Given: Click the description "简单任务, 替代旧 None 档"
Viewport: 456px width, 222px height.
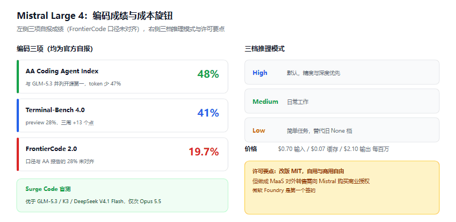Looking at the screenshot, I should point(320,131).
